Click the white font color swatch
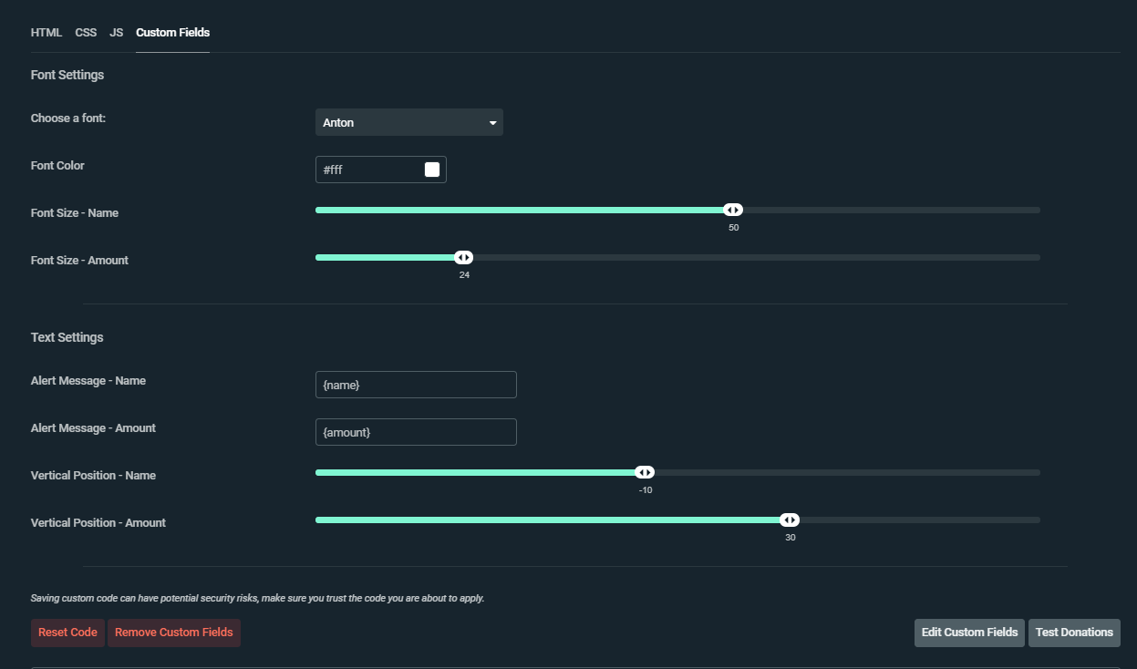The height and width of the screenshot is (669, 1137). (432, 170)
